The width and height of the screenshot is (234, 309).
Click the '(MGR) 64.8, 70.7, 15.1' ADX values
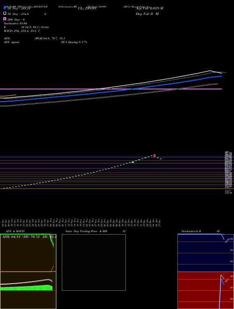point(50,38)
